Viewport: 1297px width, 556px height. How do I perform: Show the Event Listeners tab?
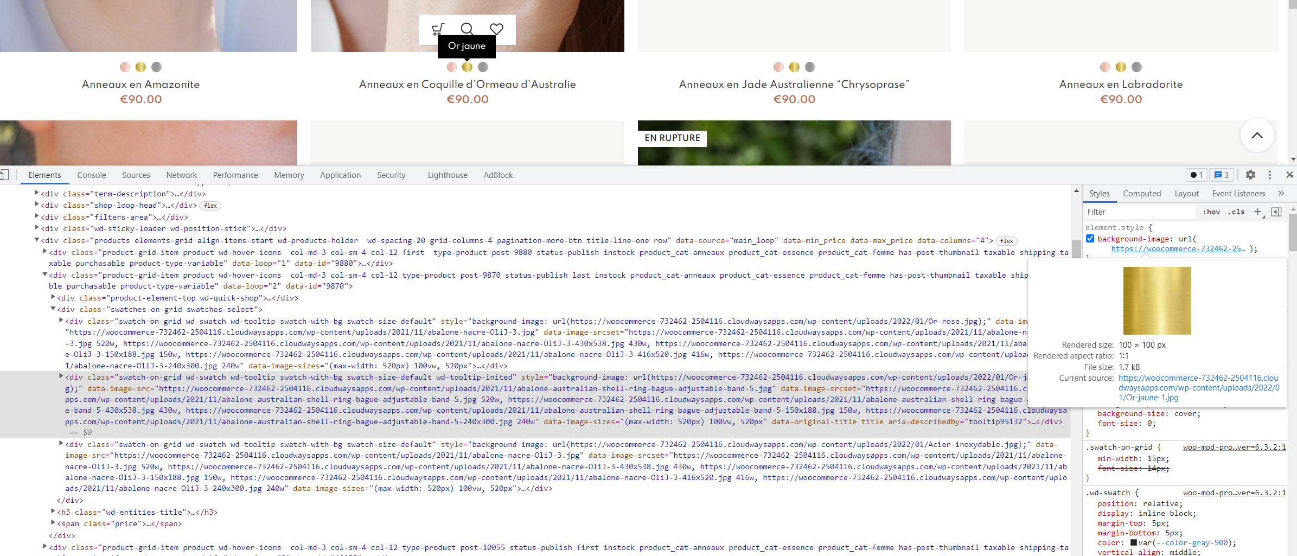coord(1238,193)
